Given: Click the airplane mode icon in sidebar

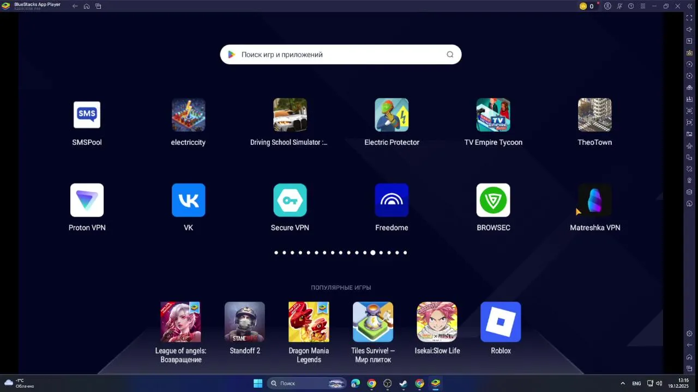Looking at the screenshot, I should tap(689, 145).
